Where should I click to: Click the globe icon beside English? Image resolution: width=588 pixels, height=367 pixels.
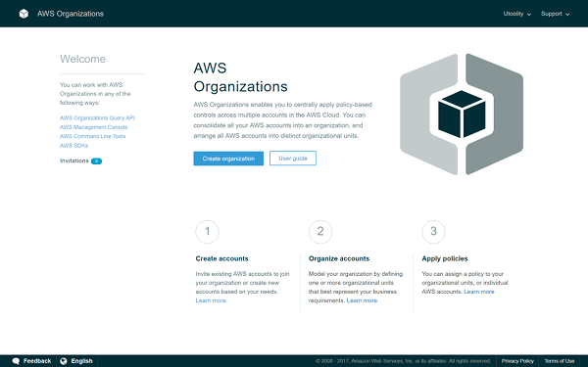[64, 361]
